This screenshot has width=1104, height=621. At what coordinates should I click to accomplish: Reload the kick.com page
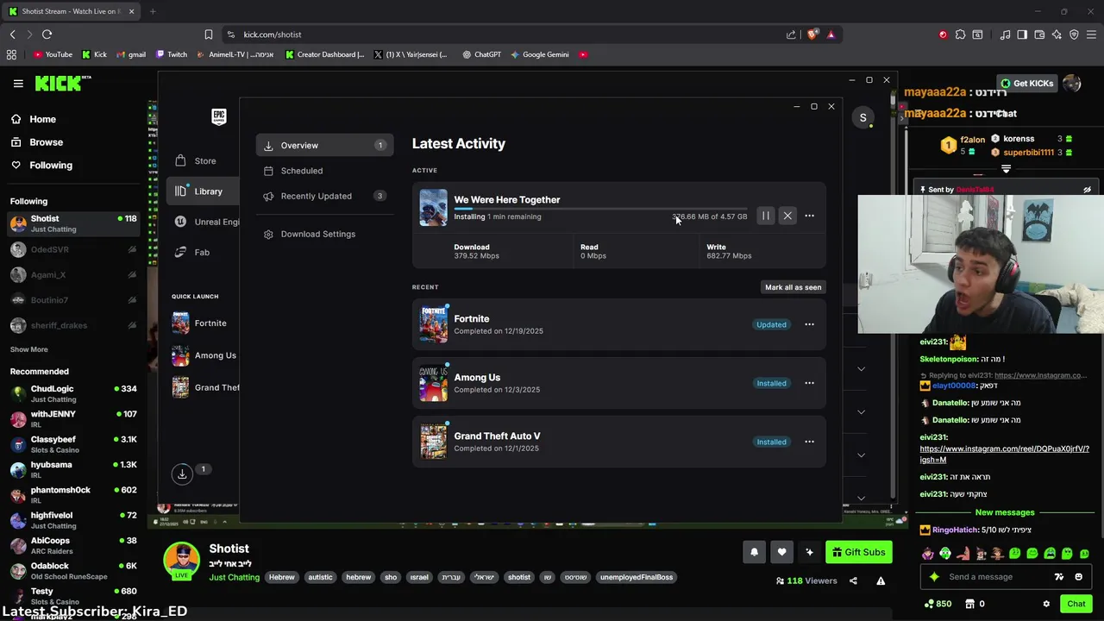(47, 34)
